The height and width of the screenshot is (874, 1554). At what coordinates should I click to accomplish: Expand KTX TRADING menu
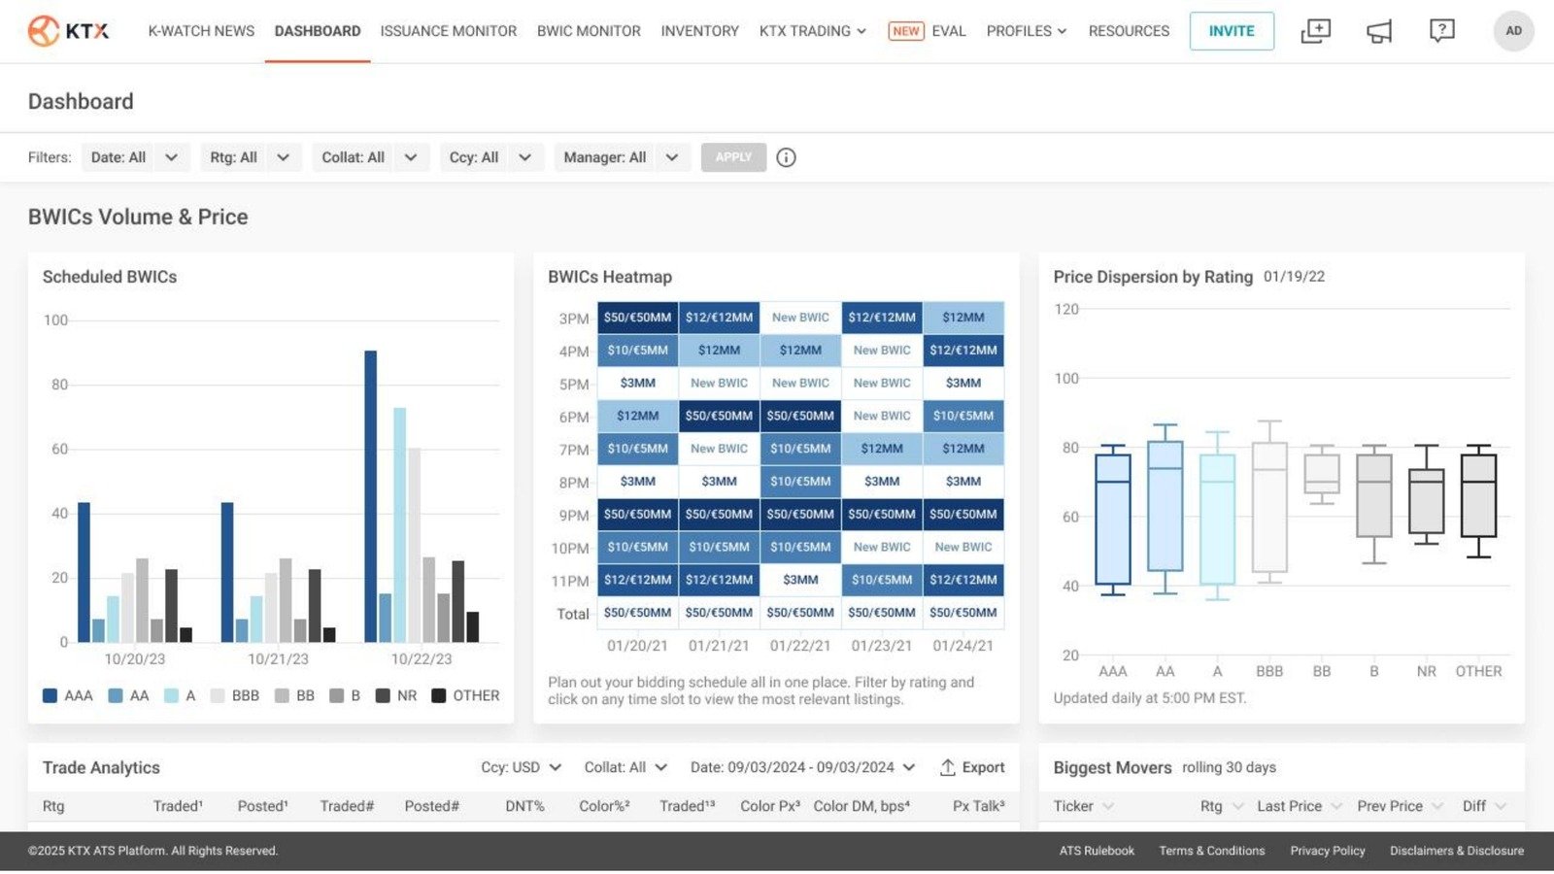(813, 31)
